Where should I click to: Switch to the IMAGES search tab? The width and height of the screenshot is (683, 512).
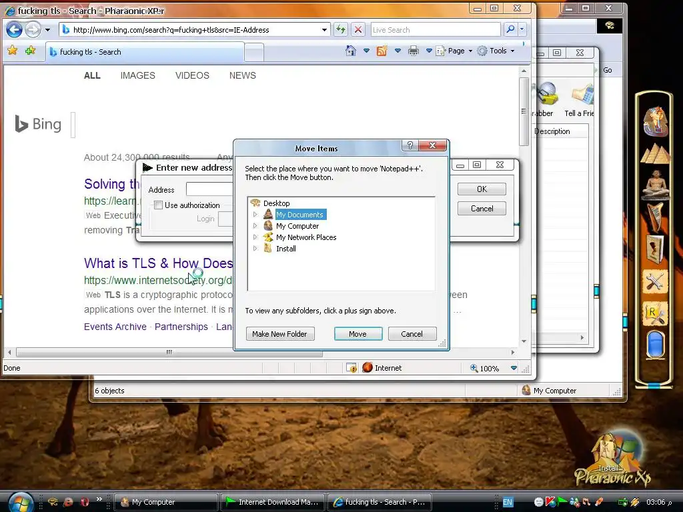point(137,75)
